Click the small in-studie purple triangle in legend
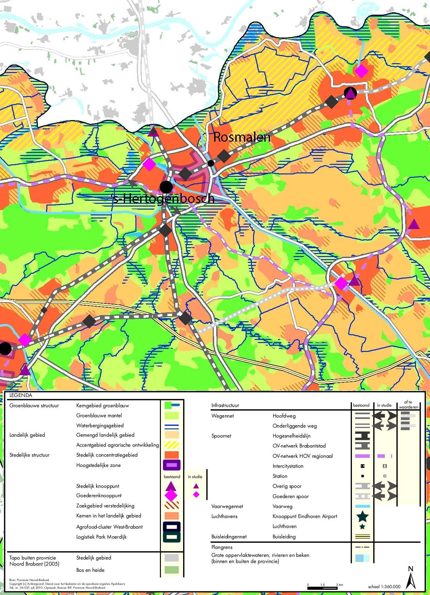The height and width of the screenshot is (595, 430). coord(196,486)
